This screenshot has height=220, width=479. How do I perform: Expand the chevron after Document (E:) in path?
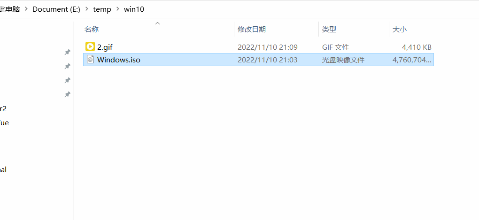pyautogui.click(x=87, y=9)
